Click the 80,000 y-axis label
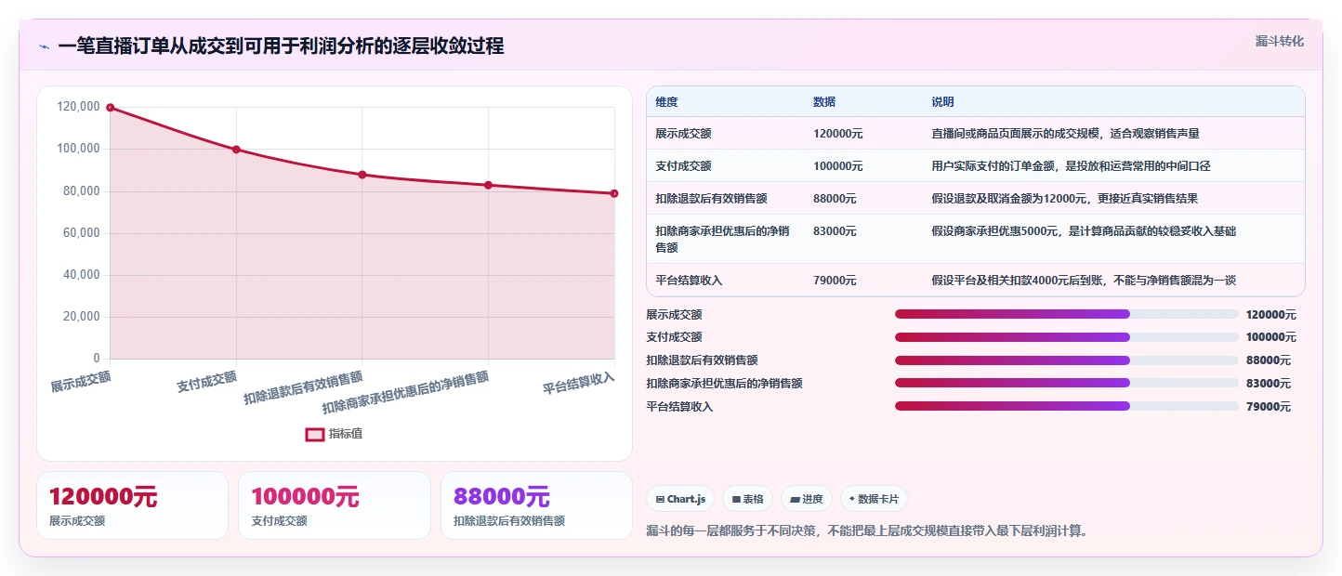 pyautogui.click(x=81, y=191)
